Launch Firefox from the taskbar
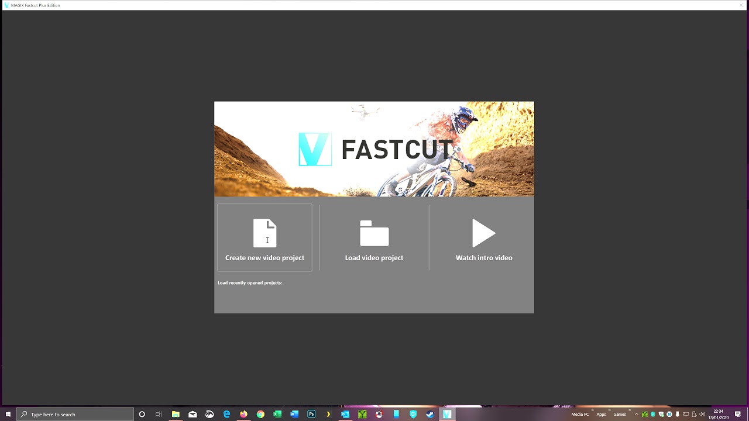This screenshot has height=421, width=749. coord(243,414)
